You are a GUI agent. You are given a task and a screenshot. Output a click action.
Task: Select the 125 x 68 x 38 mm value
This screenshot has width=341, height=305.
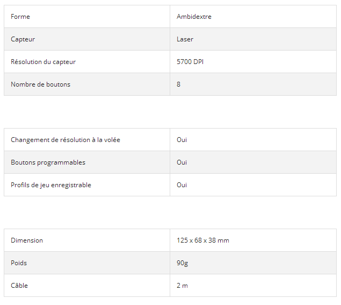click(203, 240)
